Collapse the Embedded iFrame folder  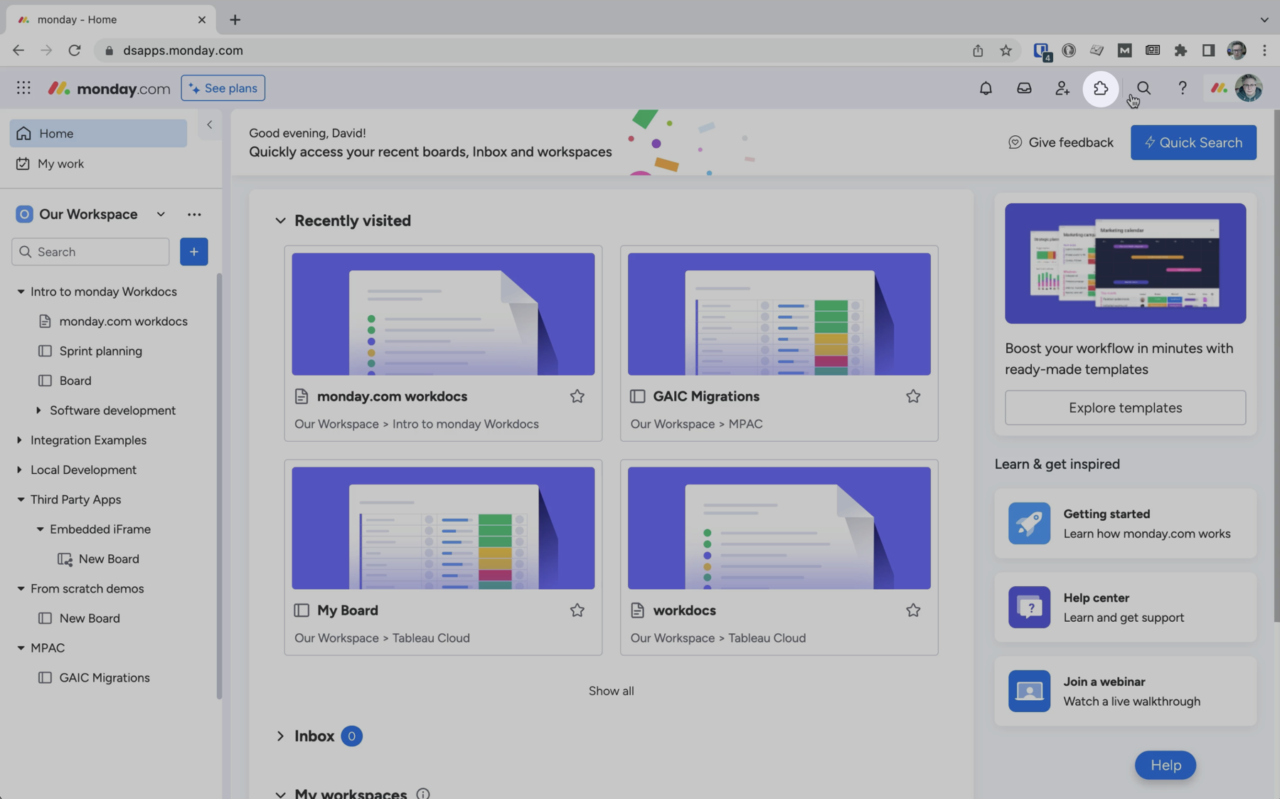click(x=40, y=529)
